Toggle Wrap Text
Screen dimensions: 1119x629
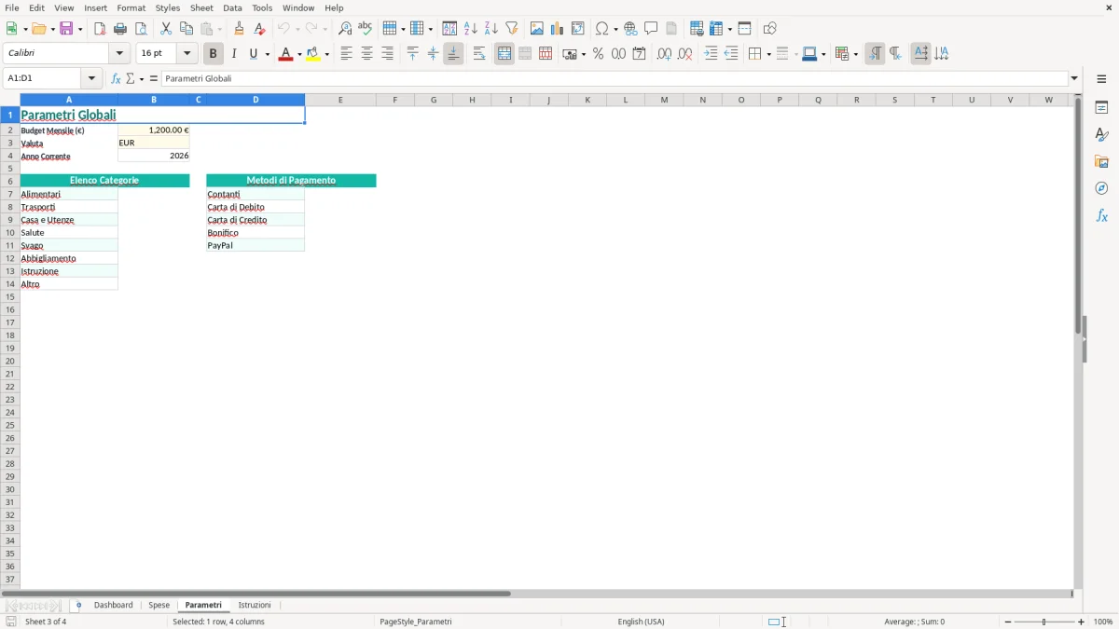(x=479, y=54)
